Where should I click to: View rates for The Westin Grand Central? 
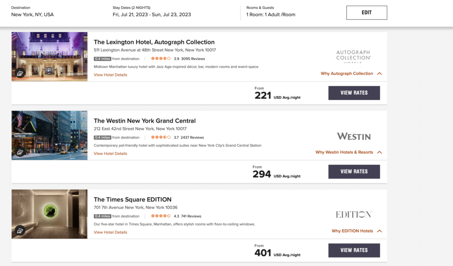pos(354,172)
